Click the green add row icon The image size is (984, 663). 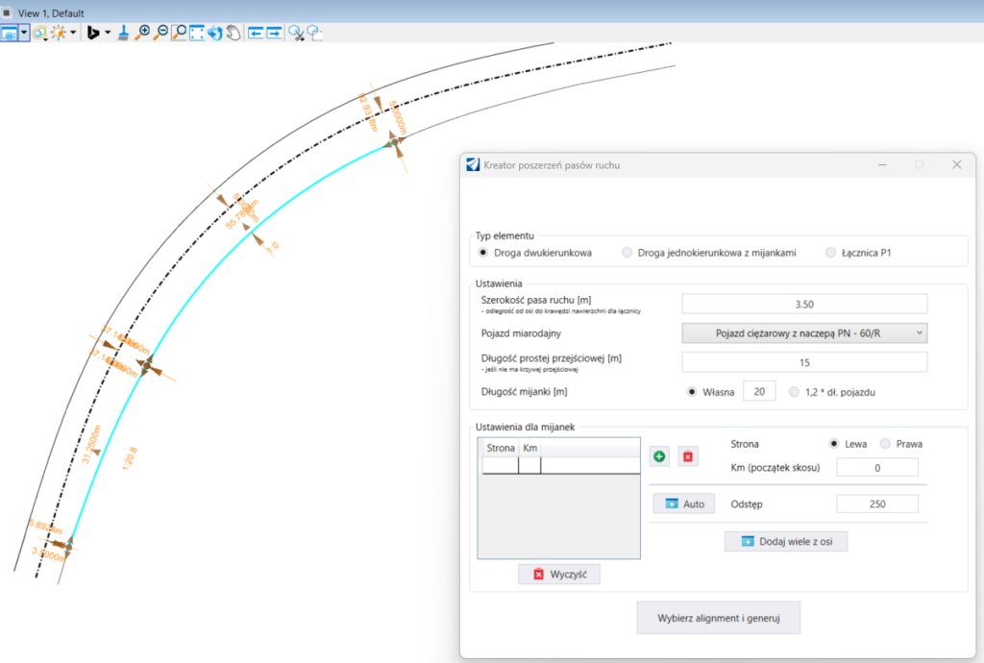(659, 456)
